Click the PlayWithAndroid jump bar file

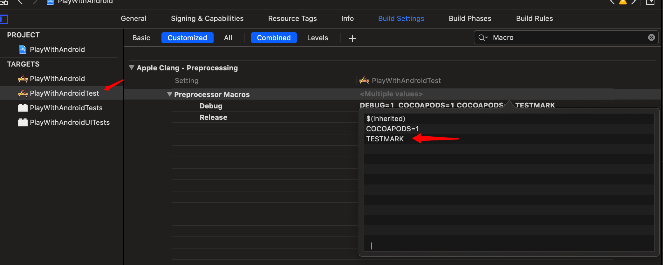pyautogui.click(x=80, y=2)
